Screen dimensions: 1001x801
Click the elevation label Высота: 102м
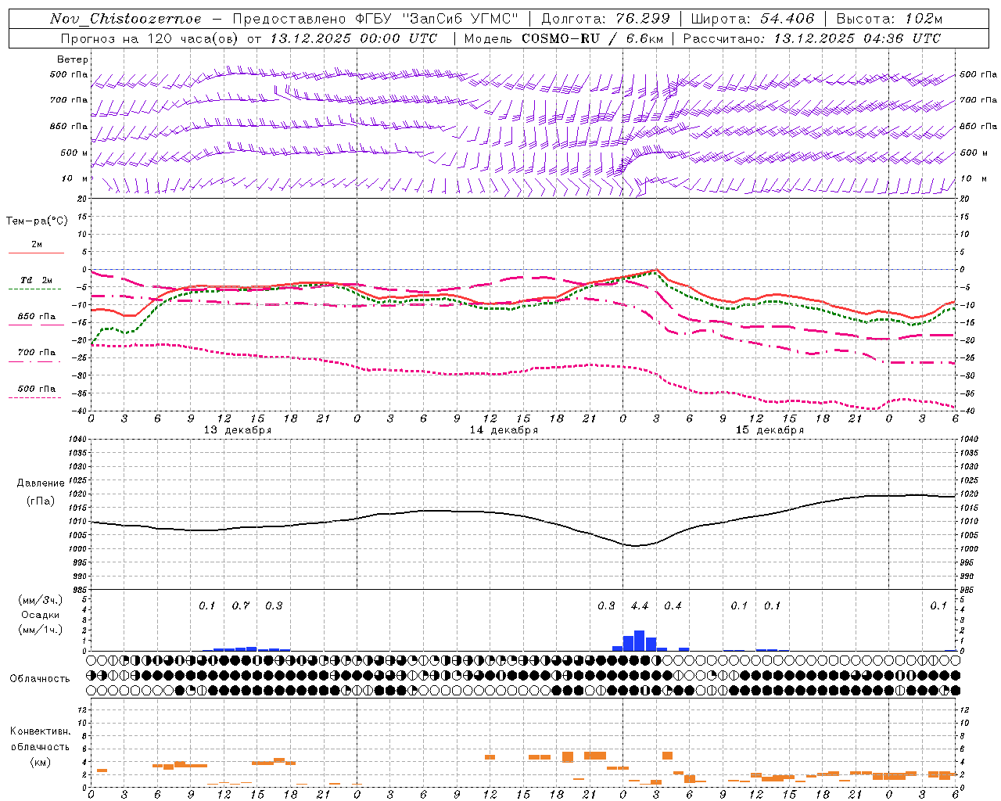pyautogui.click(x=889, y=19)
